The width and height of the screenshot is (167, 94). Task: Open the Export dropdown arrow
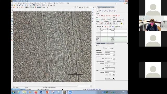click(121, 27)
